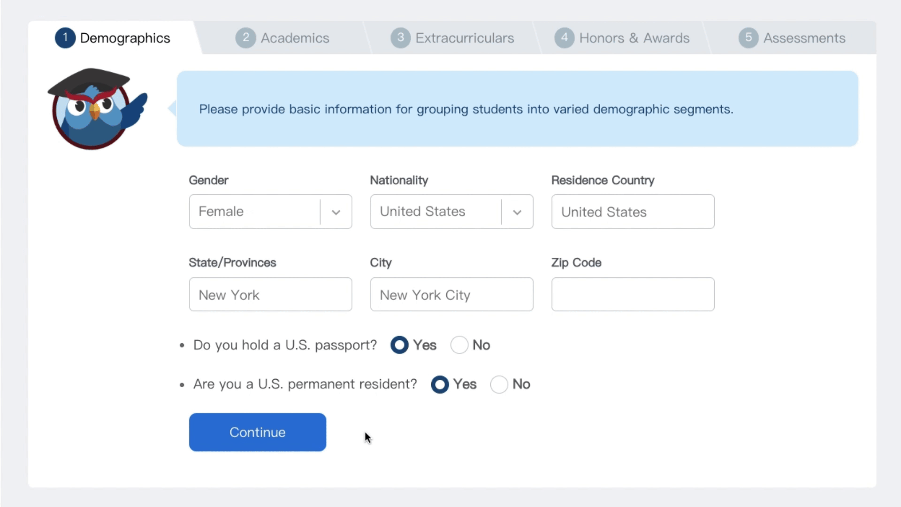901x507 pixels.
Task: Open the Nationality combo box showing United States
Action: (x=451, y=212)
